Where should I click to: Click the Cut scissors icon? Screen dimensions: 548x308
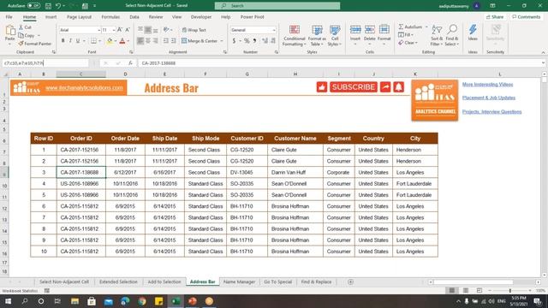[x=21, y=27]
